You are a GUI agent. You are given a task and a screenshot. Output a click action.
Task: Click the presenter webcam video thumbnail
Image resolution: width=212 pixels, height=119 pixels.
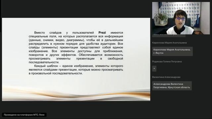click(x=181, y=18)
